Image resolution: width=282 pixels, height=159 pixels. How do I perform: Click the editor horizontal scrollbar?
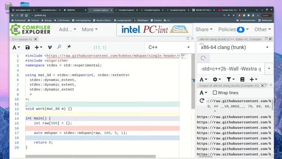coord(90,156)
